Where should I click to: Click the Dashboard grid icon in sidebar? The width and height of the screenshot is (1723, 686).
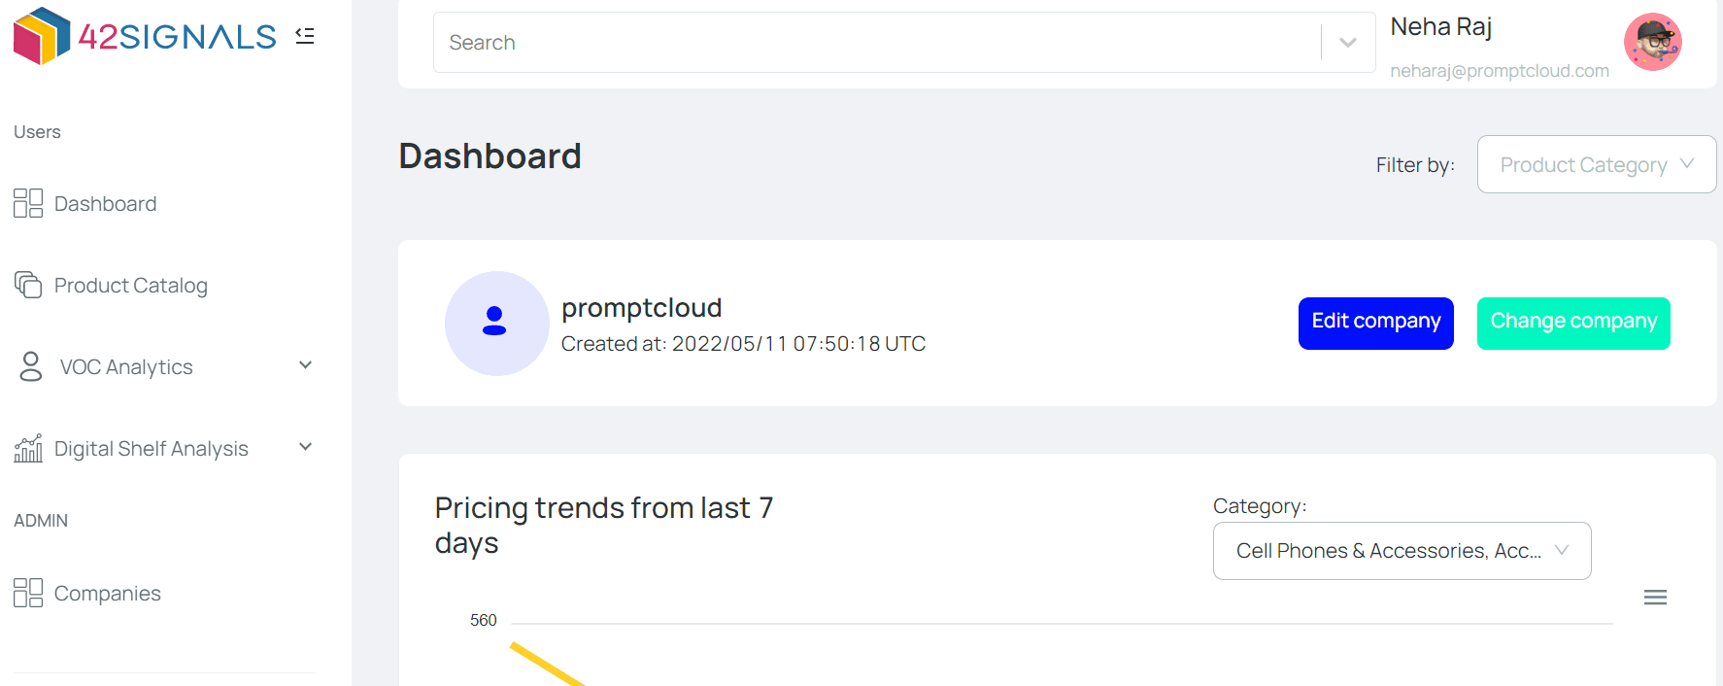coord(28,203)
